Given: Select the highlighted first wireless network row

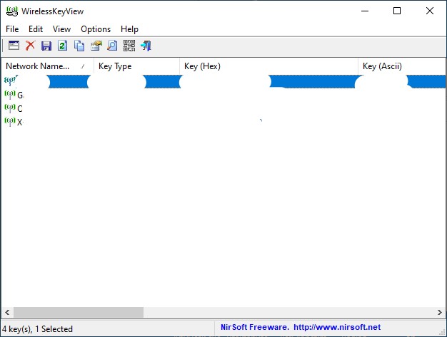Looking at the screenshot, I should (223, 81).
